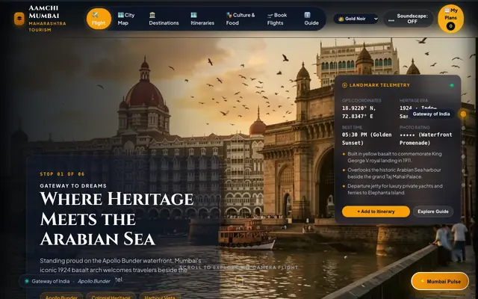478x299 pixels.
Task: Click the plane icon beside Book Flights
Action: point(270,15)
